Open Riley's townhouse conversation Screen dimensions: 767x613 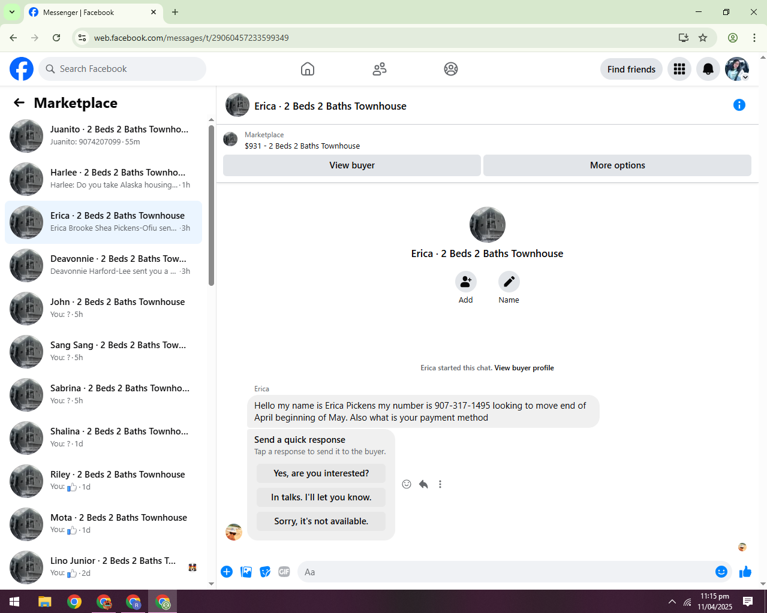pos(103,481)
